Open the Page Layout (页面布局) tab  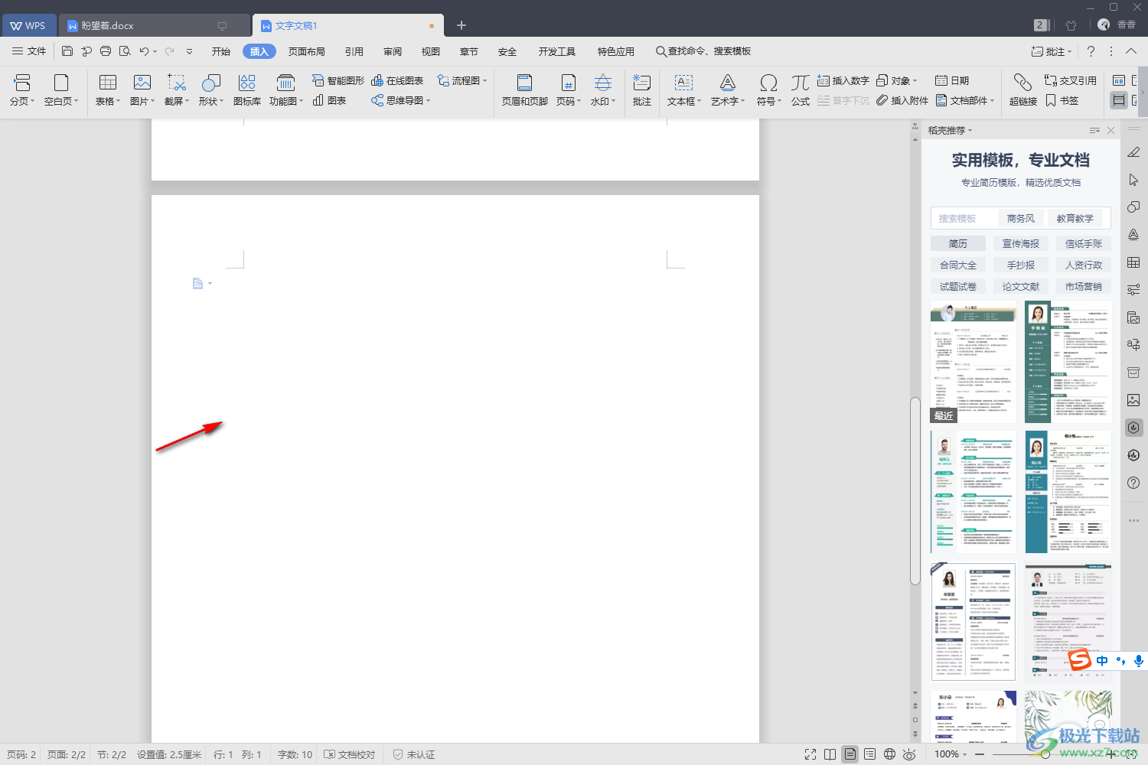coord(307,51)
